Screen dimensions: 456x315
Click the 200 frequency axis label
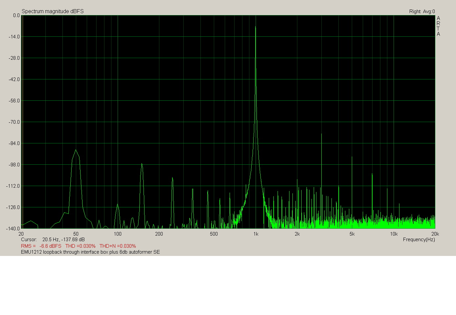click(x=159, y=234)
